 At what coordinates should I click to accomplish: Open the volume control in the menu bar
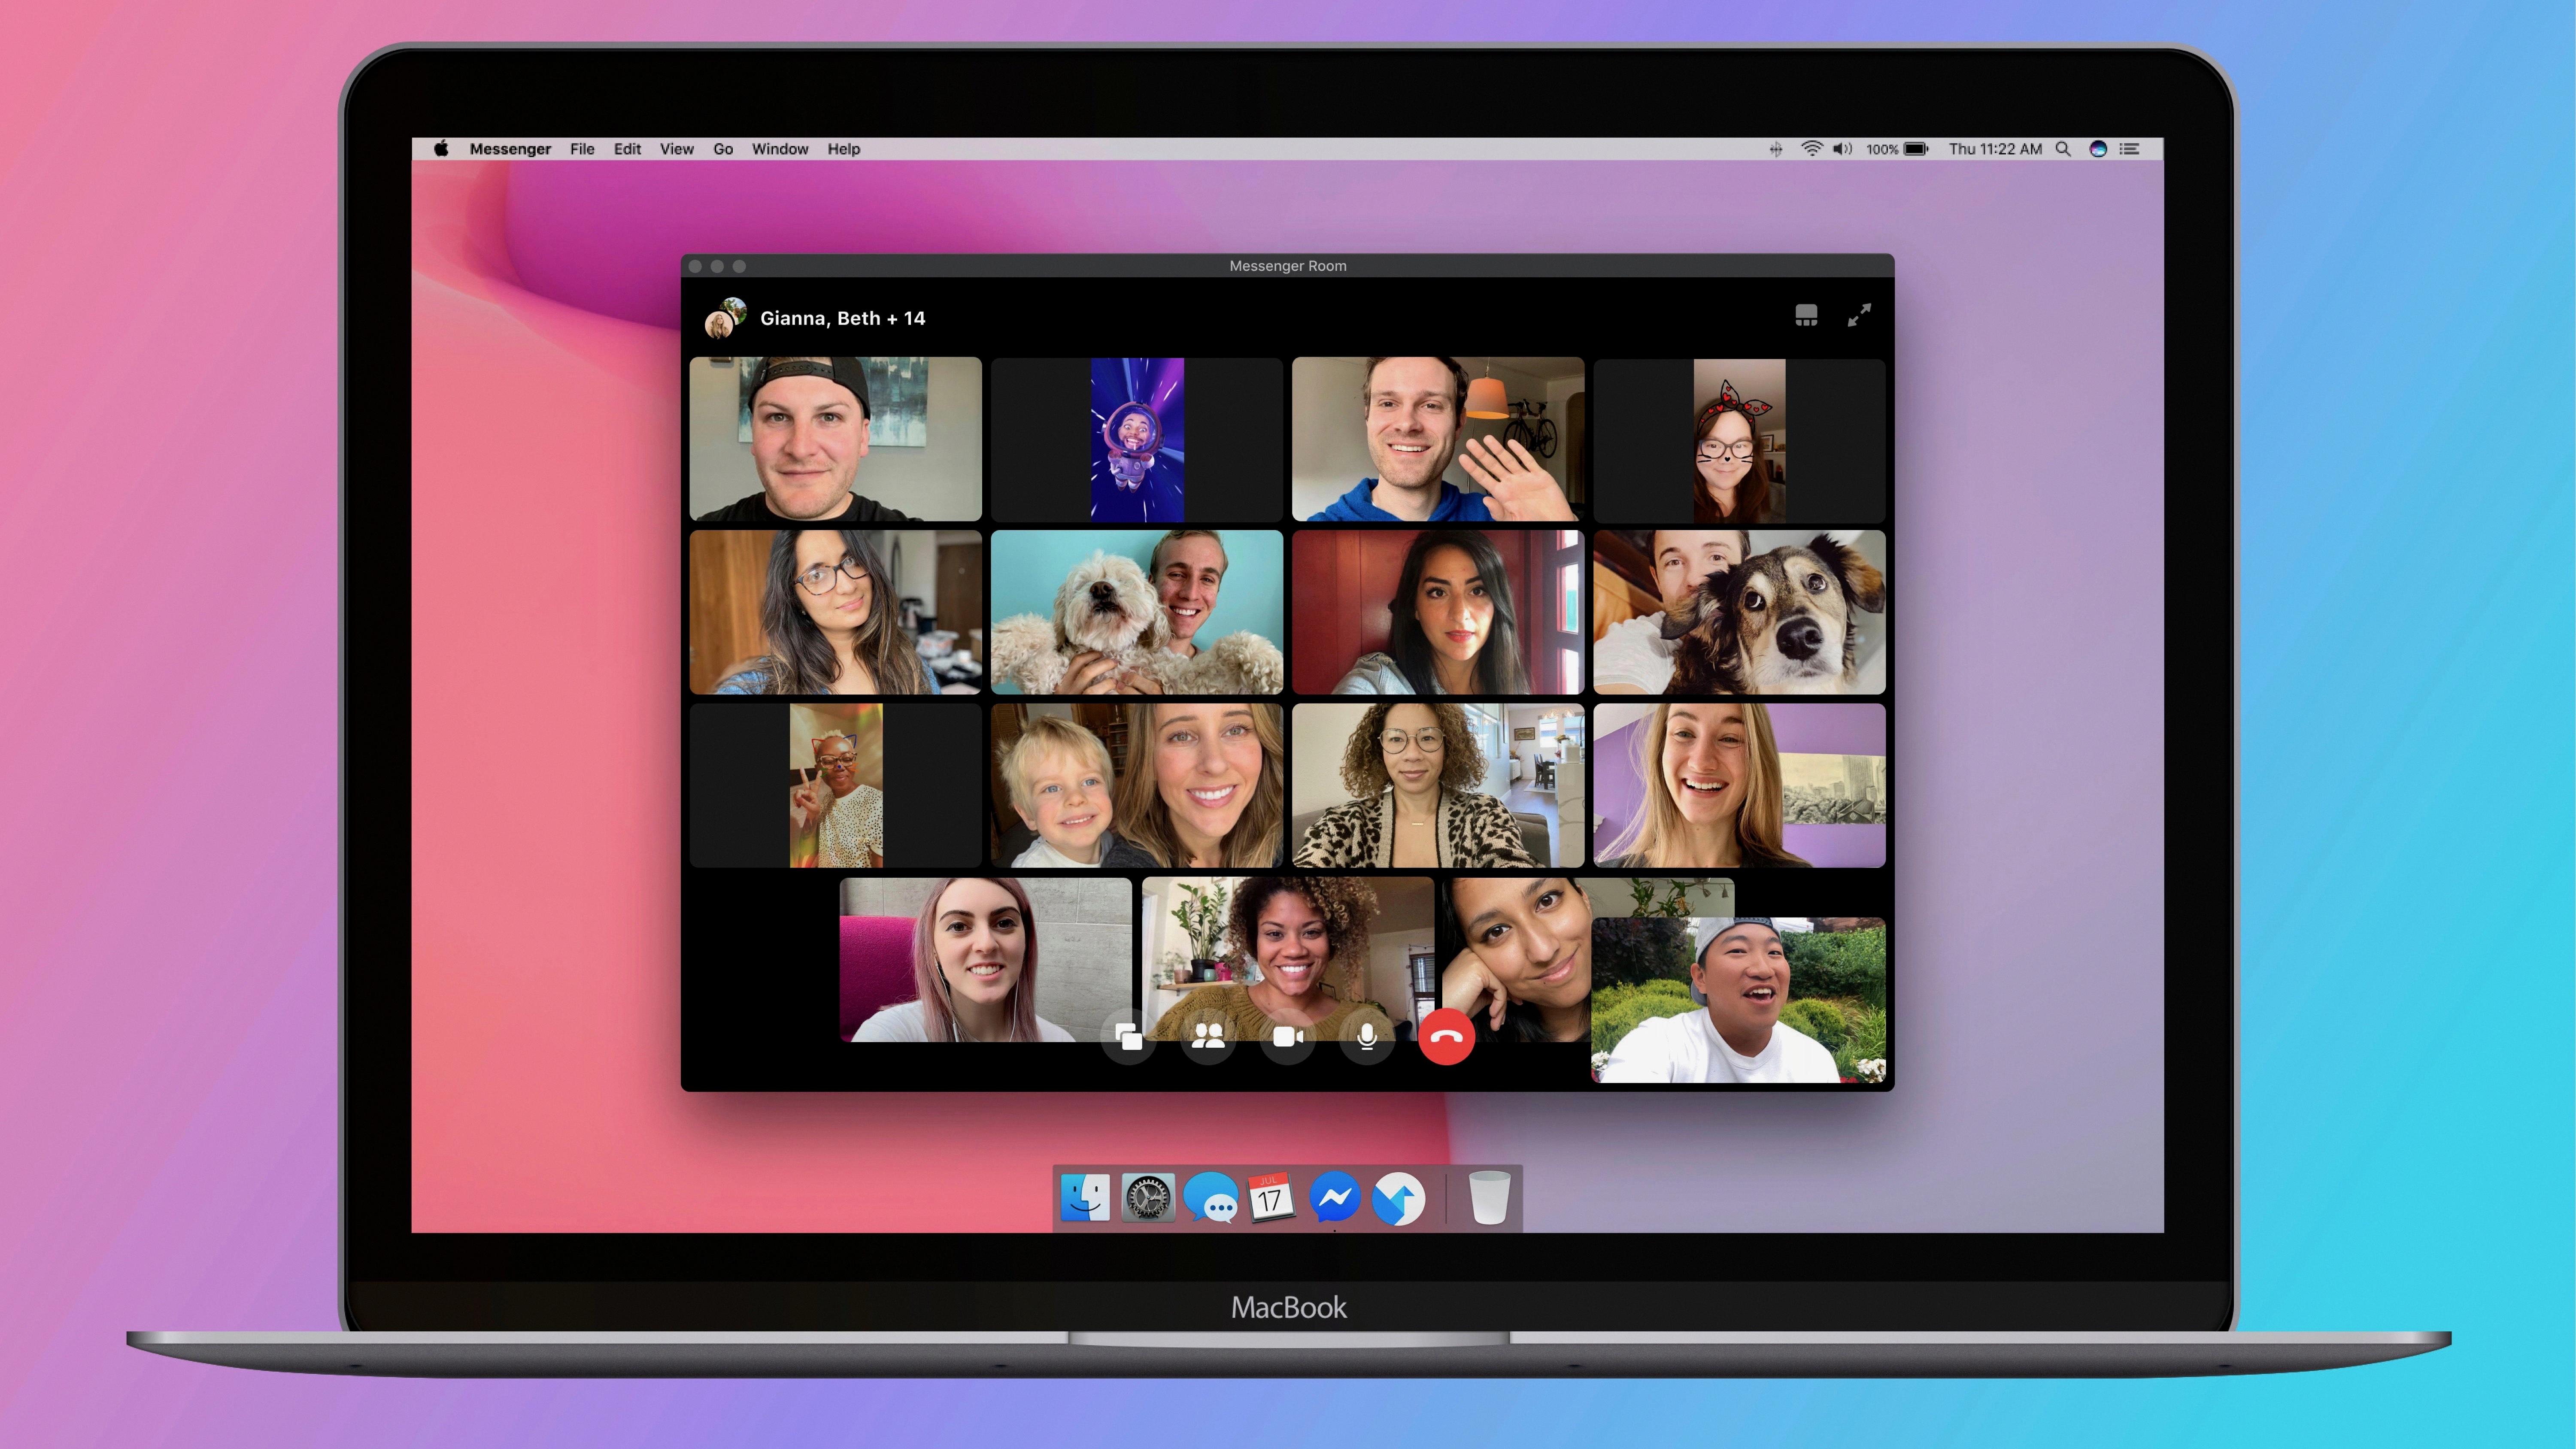[x=1842, y=149]
